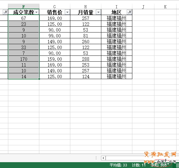Select column H header
Viewport: 179px width, 168px height.
86,6
